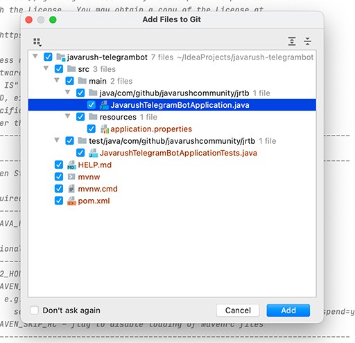Click the src folder icon
Screen dimensions: 355x343
coord(71,68)
